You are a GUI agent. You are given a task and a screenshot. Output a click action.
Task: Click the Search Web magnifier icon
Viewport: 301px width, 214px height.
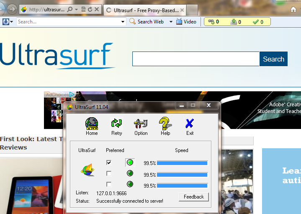pos(132,21)
